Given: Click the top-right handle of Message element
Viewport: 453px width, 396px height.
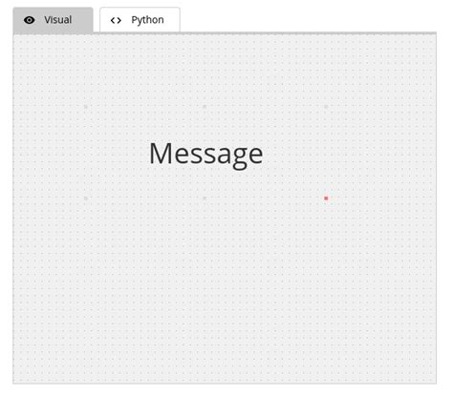Looking at the screenshot, I should tap(326, 107).
